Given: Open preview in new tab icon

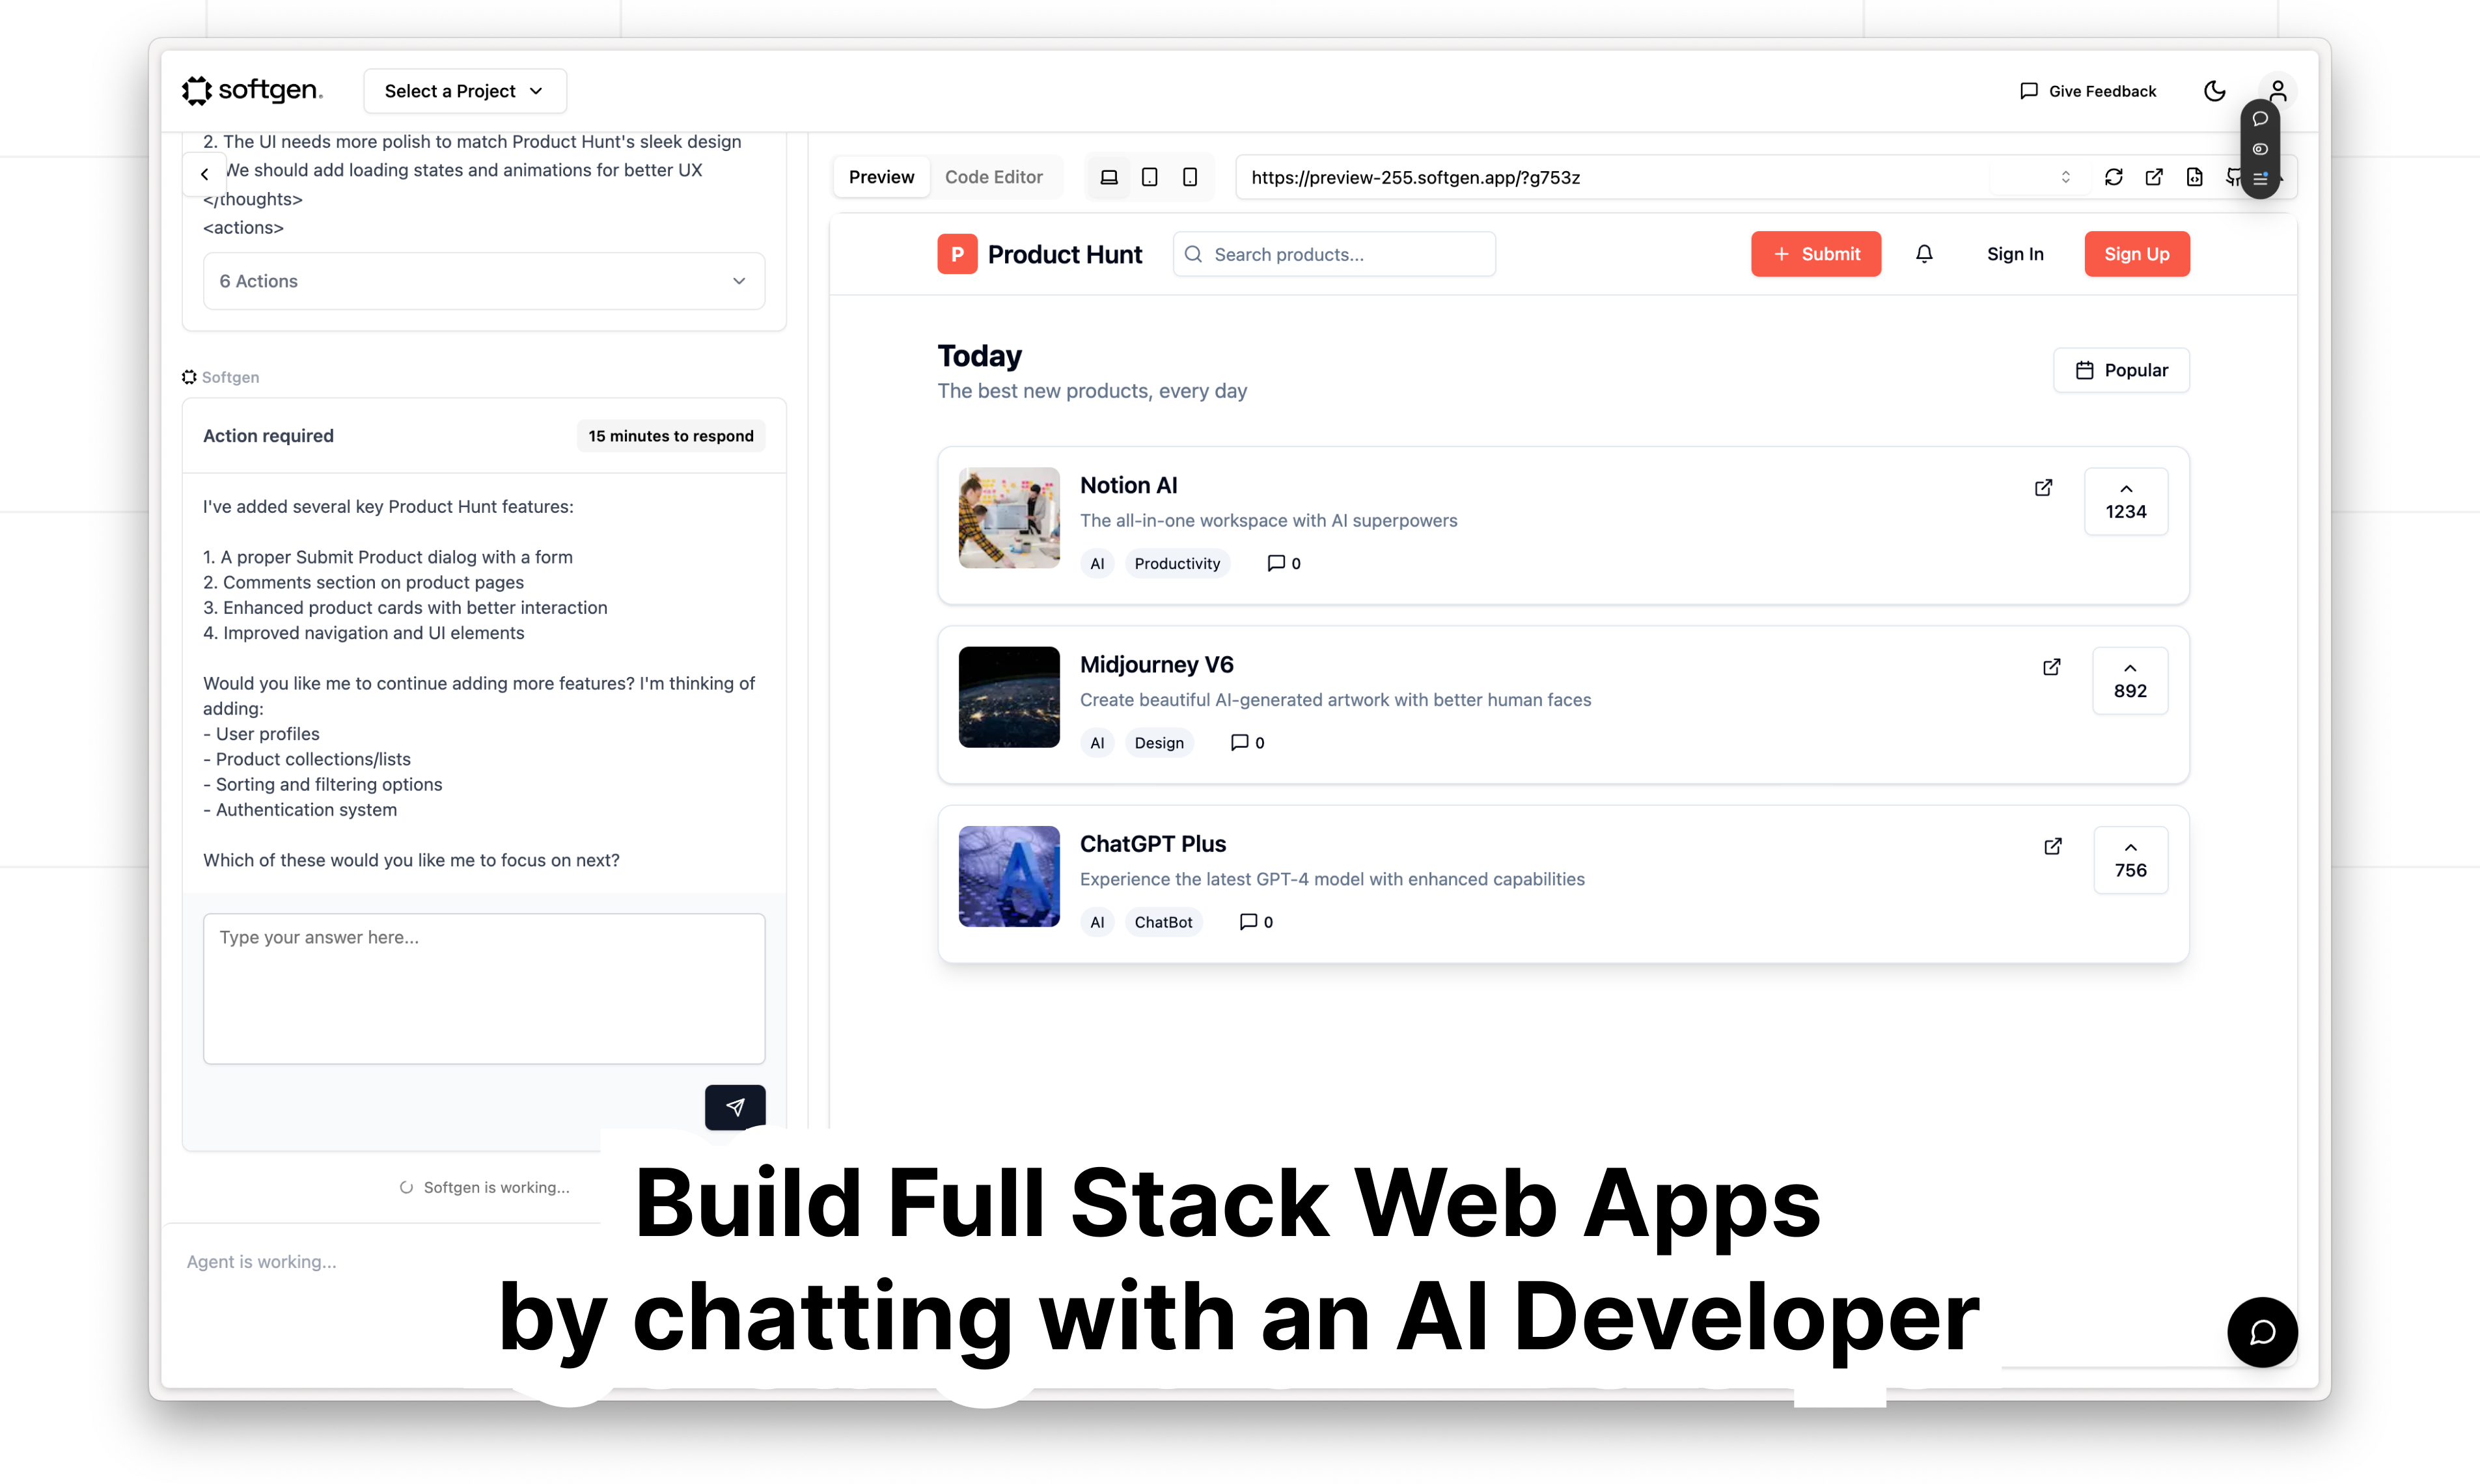Looking at the screenshot, I should click(2154, 177).
